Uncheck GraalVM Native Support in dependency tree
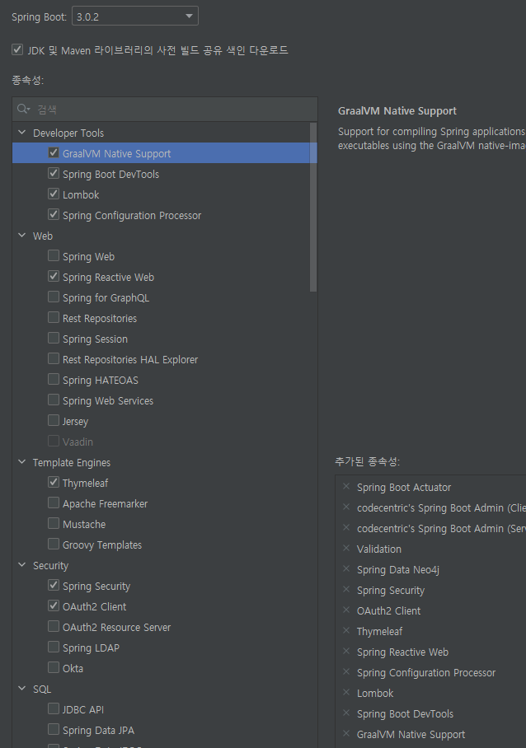 click(x=54, y=152)
